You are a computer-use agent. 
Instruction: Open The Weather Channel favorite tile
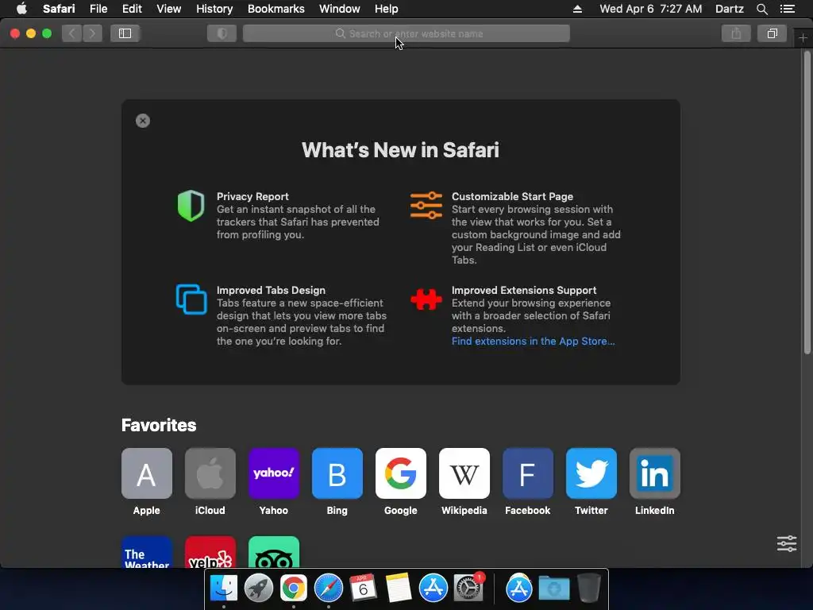pos(147,552)
